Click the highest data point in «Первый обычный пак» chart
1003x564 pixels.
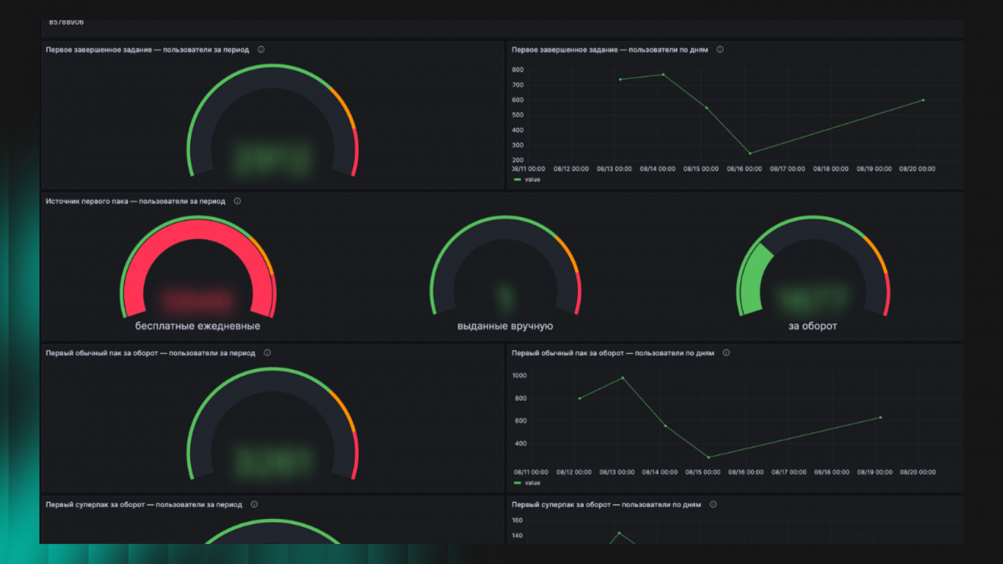622,378
